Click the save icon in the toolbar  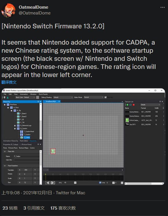[x=4, y=97]
